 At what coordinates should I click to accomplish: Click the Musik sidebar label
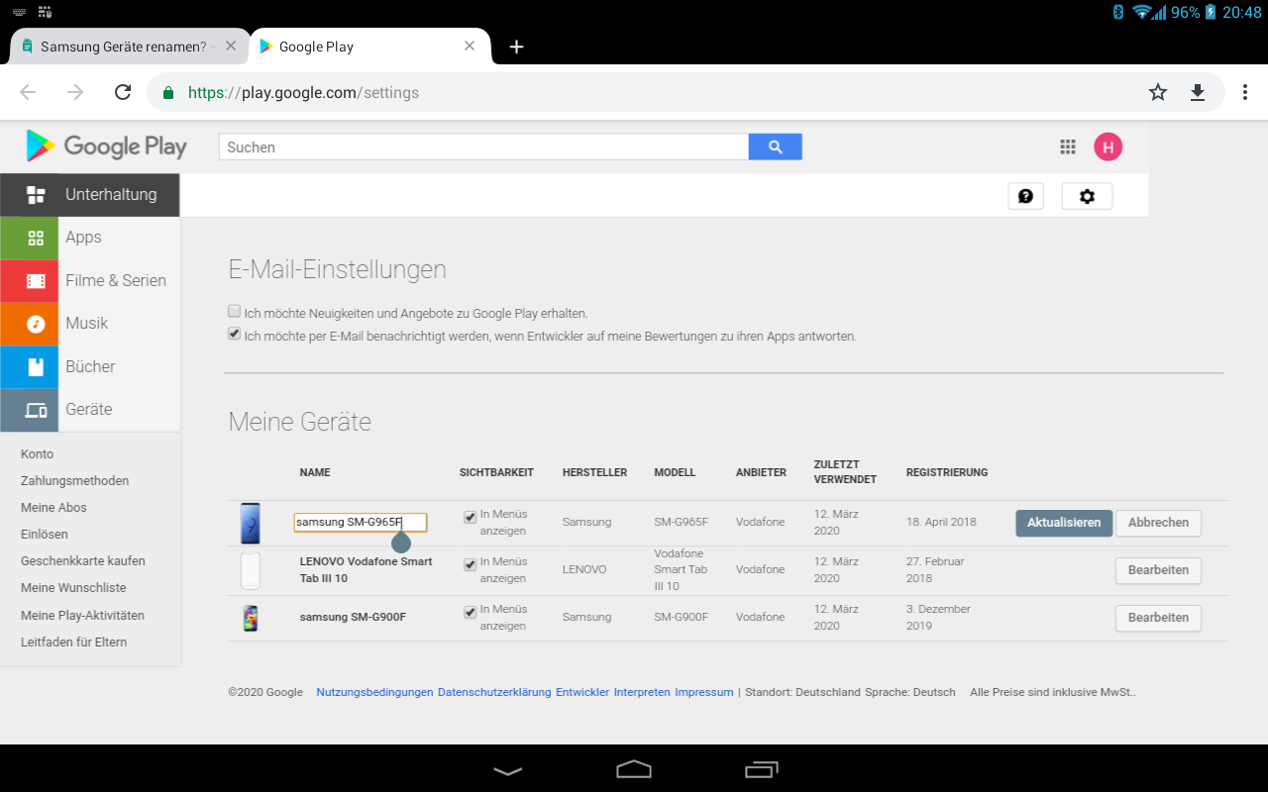click(x=87, y=324)
